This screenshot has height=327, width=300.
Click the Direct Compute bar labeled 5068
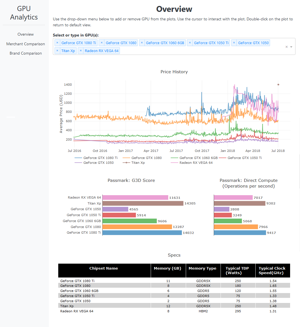pos(228,221)
